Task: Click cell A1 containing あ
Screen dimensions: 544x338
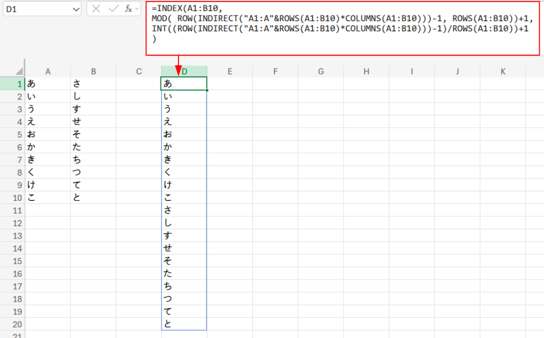Action: click(48, 83)
